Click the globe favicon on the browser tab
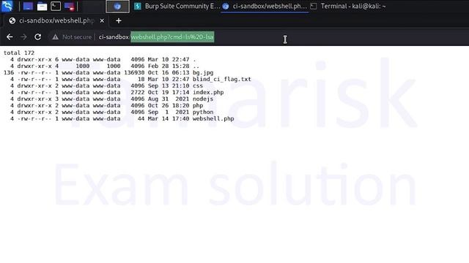 [12, 20]
